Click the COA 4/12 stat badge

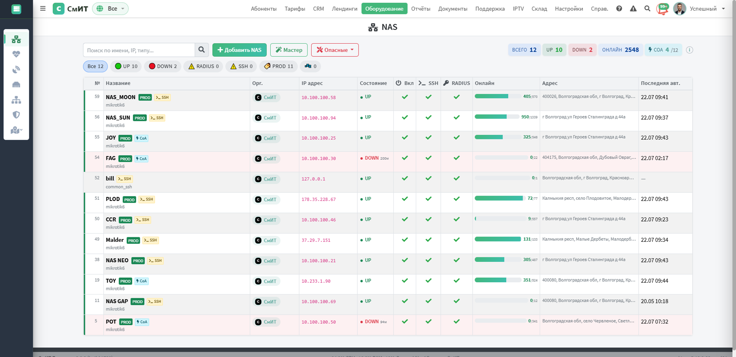click(663, 50)
